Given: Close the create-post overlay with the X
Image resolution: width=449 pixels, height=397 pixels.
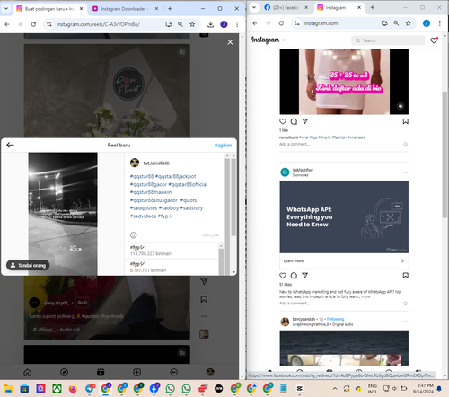Looking at the screenshot, I should (x=230, y=42).
